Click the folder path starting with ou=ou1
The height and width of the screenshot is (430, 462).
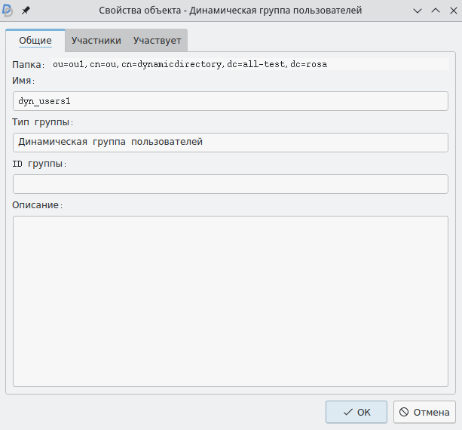coord(190,65)
